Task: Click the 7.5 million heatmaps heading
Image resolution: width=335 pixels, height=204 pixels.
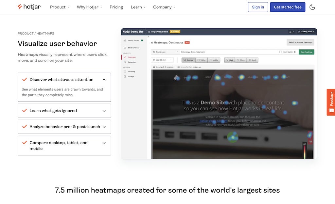Action: [167, 190]
